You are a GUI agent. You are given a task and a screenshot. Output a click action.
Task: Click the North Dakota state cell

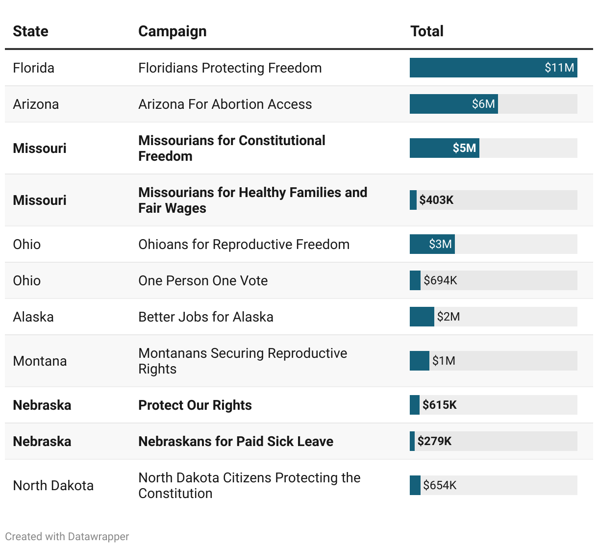coord(53,485)
